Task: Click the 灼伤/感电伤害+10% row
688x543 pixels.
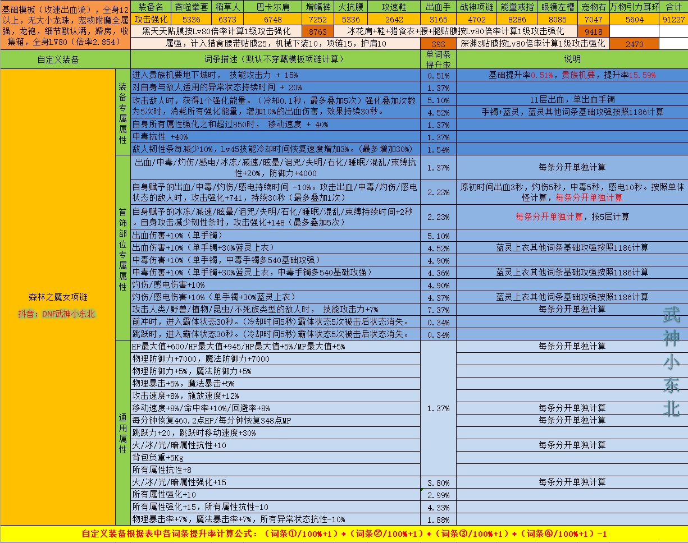Action: tap(275, 285)
